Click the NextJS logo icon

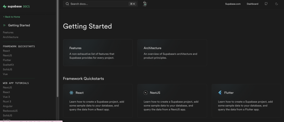click(x=146, y=93)
